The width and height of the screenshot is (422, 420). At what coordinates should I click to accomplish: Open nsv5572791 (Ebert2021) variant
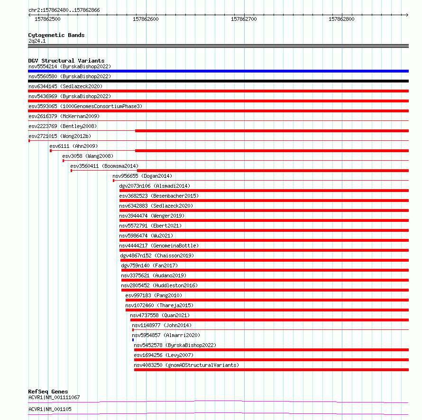tap(150, 226)
